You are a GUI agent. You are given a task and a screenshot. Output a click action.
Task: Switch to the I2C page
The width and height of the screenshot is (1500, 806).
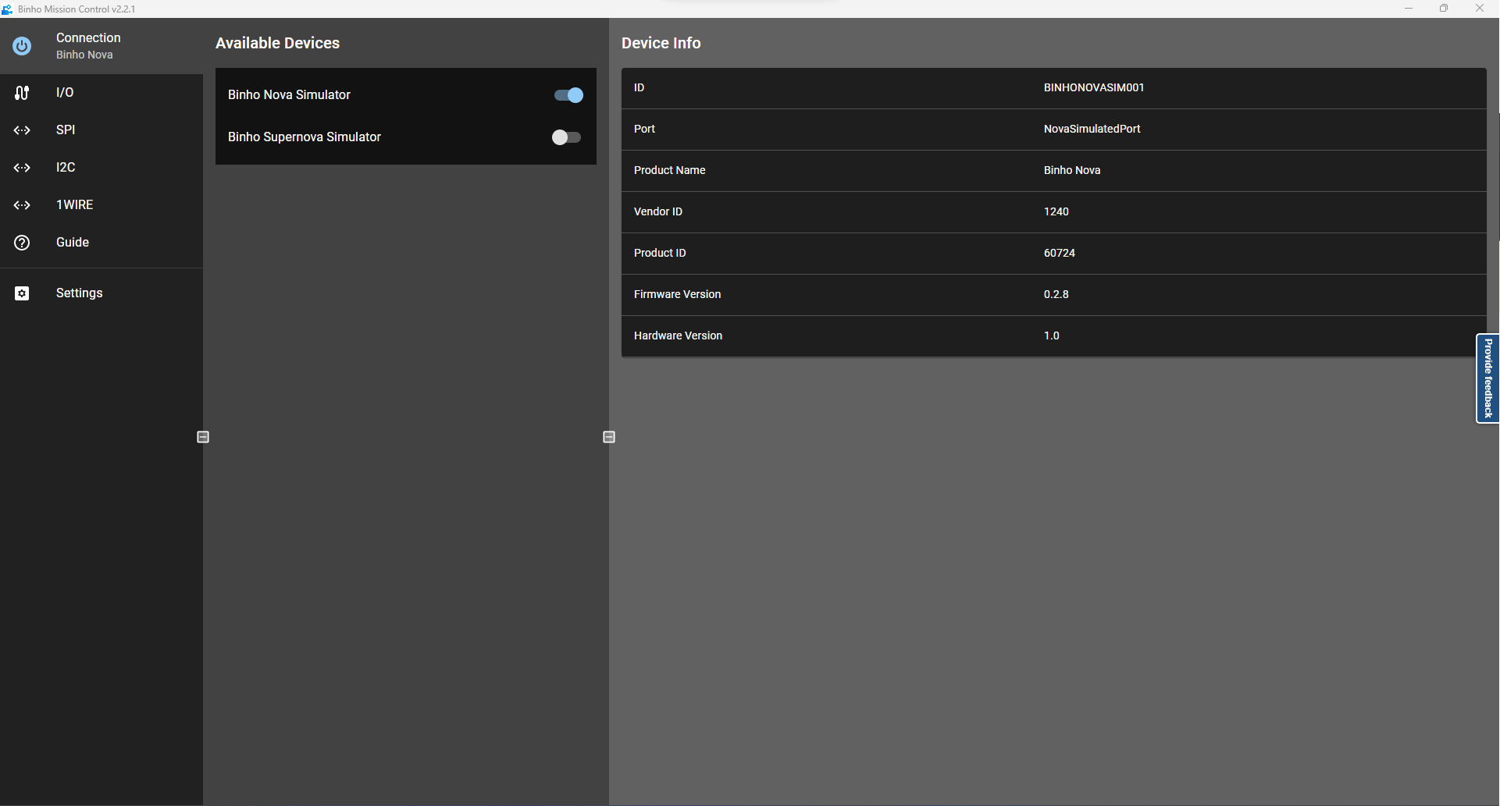[x=102, y=168]
